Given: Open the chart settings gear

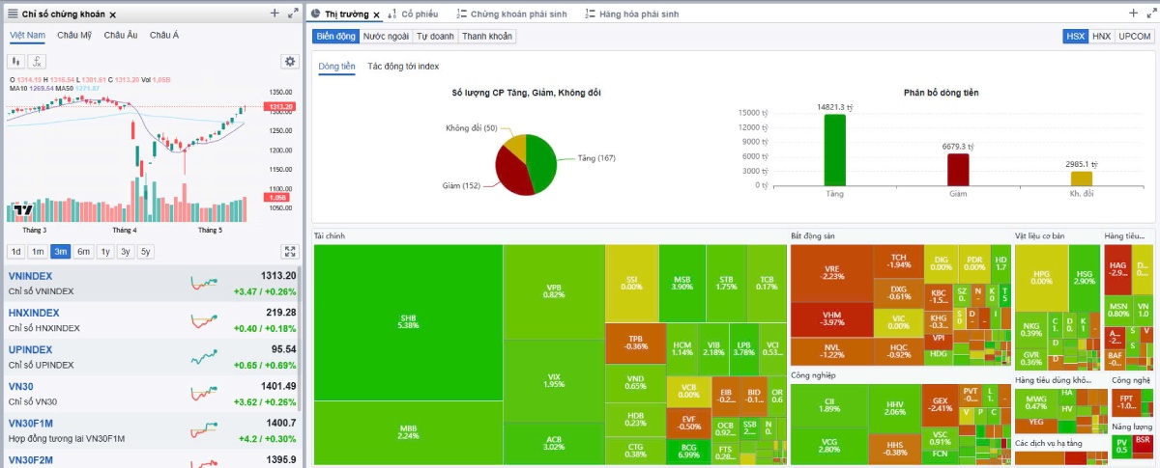Looking at the screenshot, I should [x=289, y=61].
